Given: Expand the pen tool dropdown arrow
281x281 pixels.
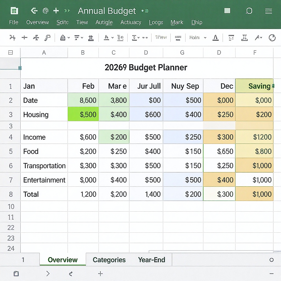Looking at the screenshot, I should point(261,37).
